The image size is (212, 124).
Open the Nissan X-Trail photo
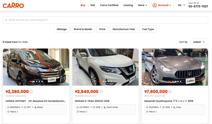click(105, 67)
